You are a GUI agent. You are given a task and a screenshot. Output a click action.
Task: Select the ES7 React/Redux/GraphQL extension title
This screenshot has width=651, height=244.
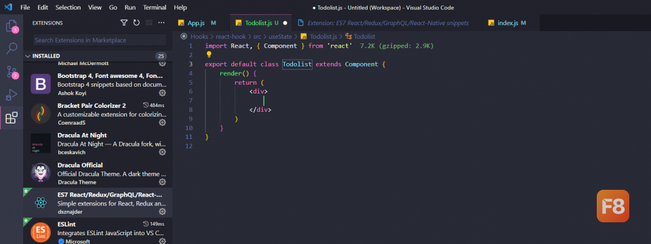pos(110,195)
